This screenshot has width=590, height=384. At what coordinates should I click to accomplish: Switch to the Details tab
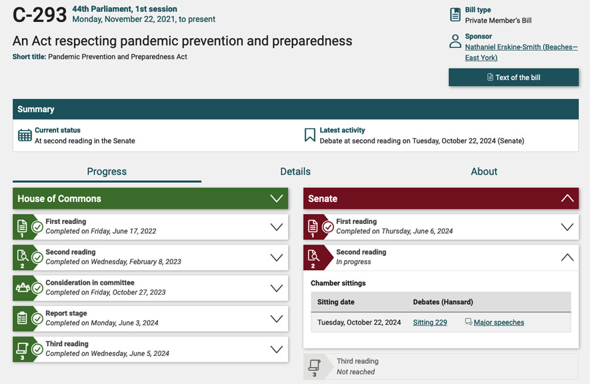[x=295, y=171]
